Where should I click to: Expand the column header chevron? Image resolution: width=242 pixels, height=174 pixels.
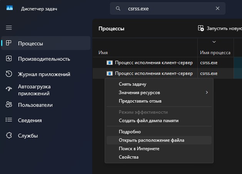(x=214, y=42)
